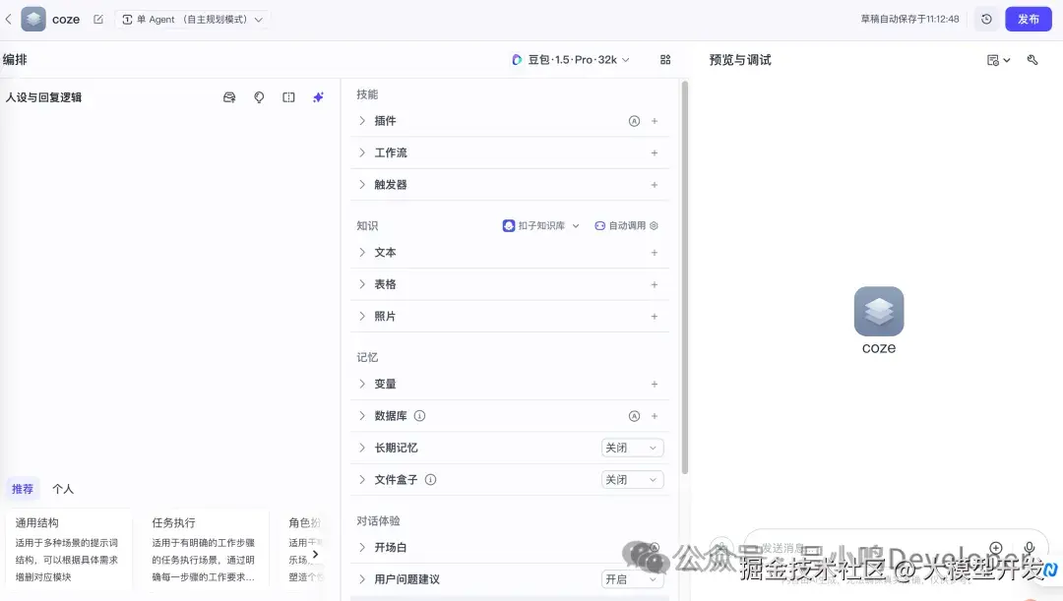Add a trigger with the plus icon
Viewport: 1063px width, 601px height.
tap(655, 185)
